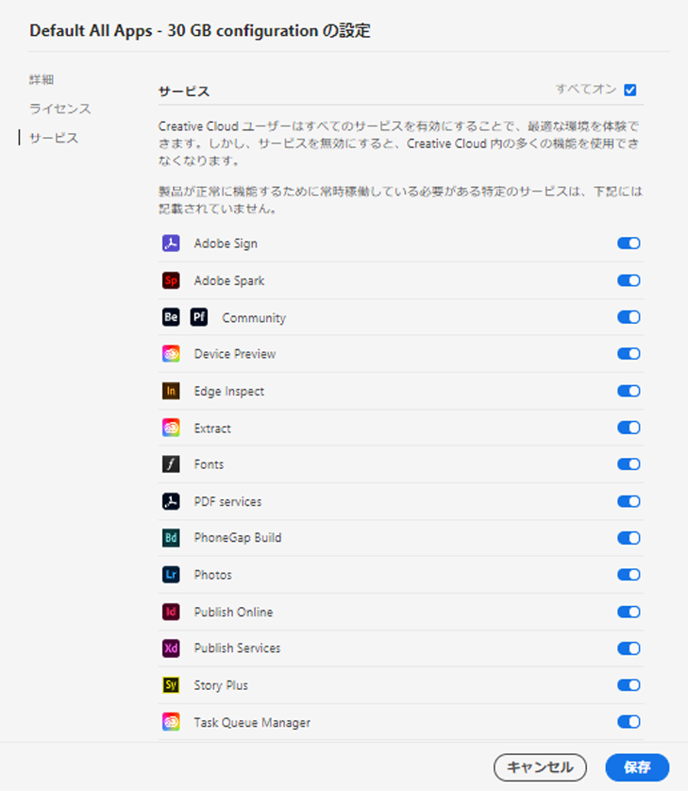Viewport: 688px width, 791px height.
Task: Click the Publish Services Xd icon
Action: [171, 648]
